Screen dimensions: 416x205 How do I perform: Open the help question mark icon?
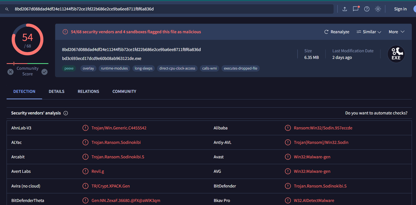coord(367,9)
